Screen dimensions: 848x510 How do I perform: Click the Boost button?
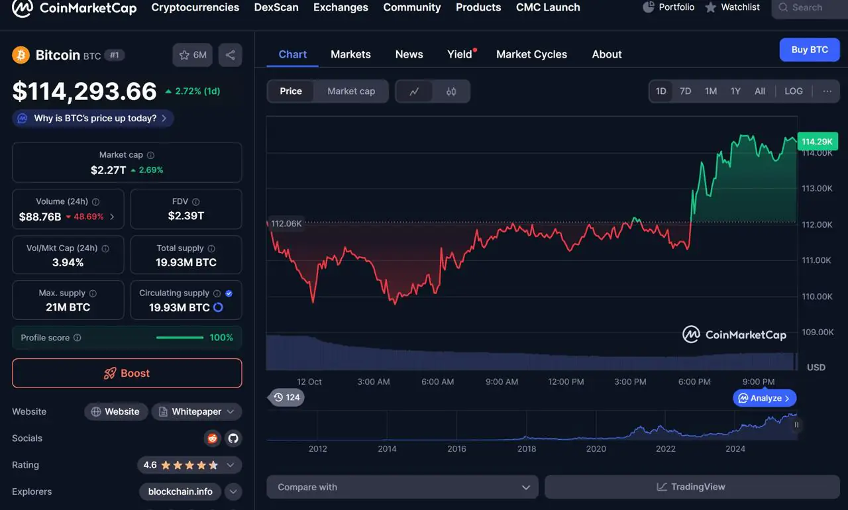(127, 373)
